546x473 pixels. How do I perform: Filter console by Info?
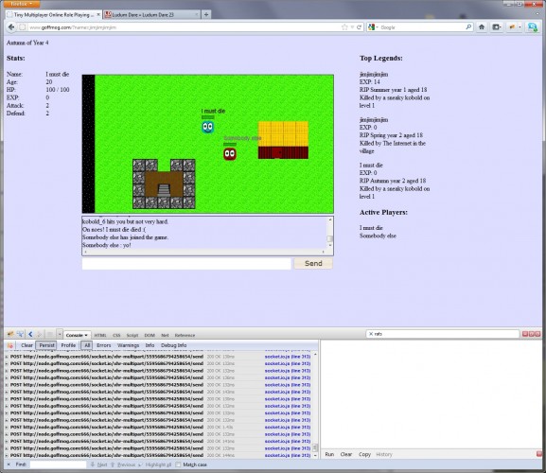[150, 345]
